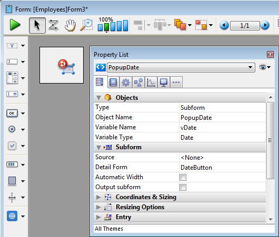Expand the Coordinates & Sizing section
The height and width of the screenshot is (237, 279).
tap(98, 197)
